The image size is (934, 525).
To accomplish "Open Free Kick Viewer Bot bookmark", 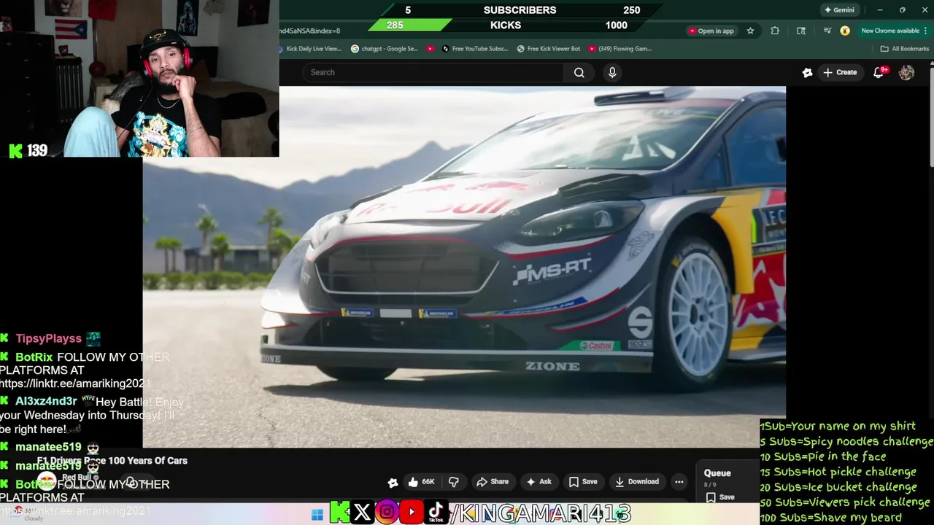I will pyautogui.click(x=548, y=49).
